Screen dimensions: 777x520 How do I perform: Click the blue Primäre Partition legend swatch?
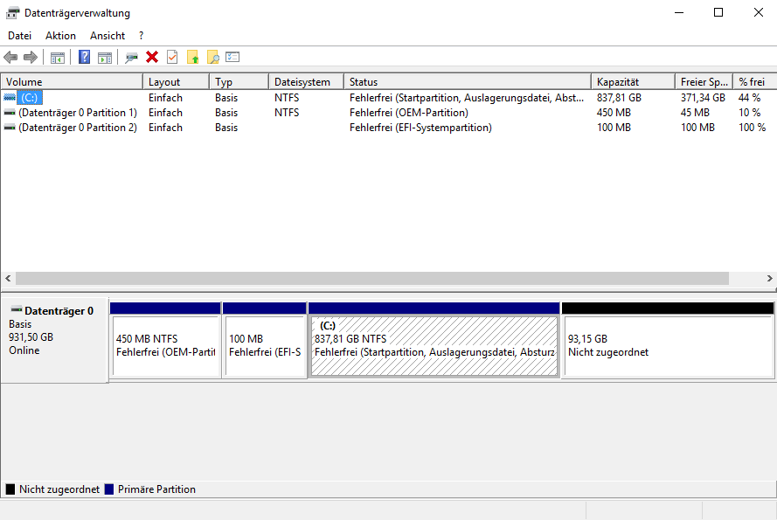tap(109, 489)
